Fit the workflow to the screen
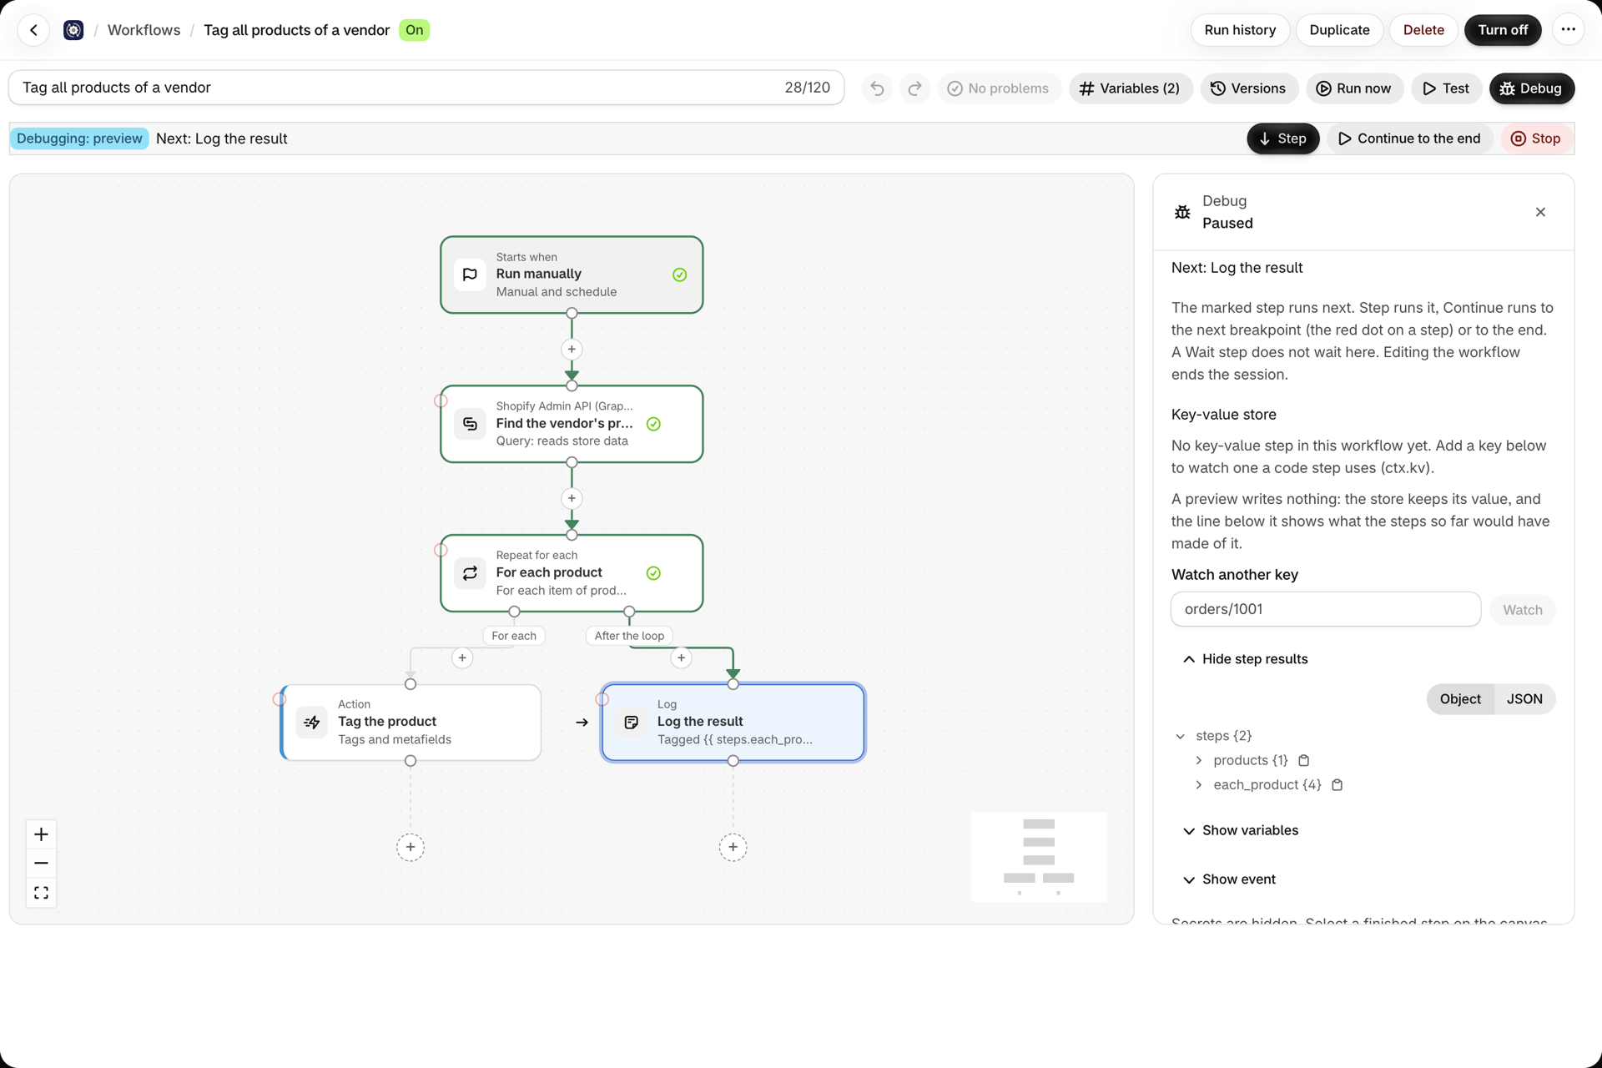Viewport: 1602px width, 1068px height. (41, 893)
